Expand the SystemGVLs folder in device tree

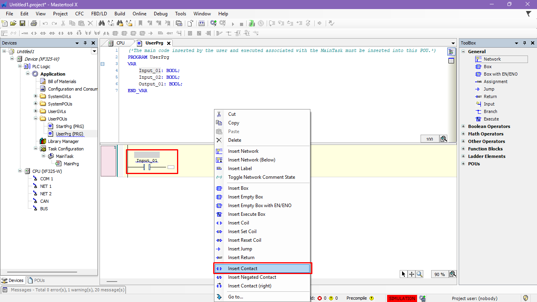coord(36,96)
